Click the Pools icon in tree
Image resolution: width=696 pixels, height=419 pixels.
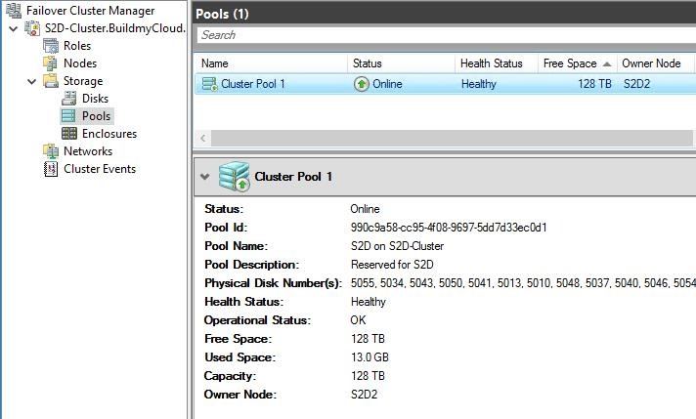click(x=68, y=116)
